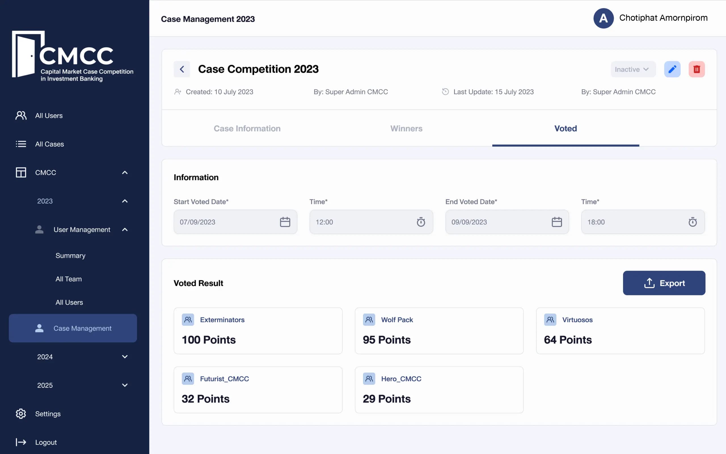Screen dimensions: 726x454
Task: Expand the 2024 sidebar section
Action: coord(125,357)
